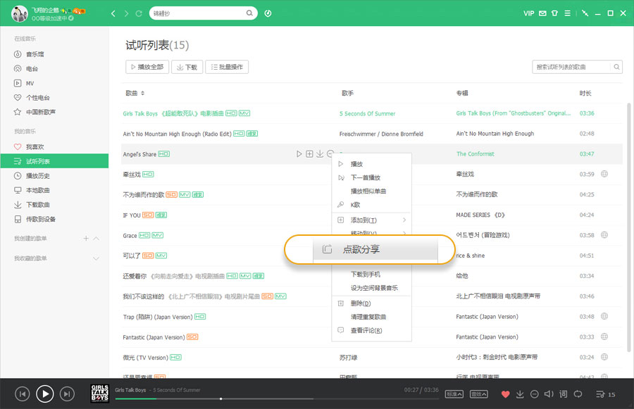Click the 批量操作 button

tap(226, 67)
